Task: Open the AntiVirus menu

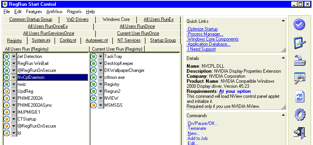Action: coord(55,12)
